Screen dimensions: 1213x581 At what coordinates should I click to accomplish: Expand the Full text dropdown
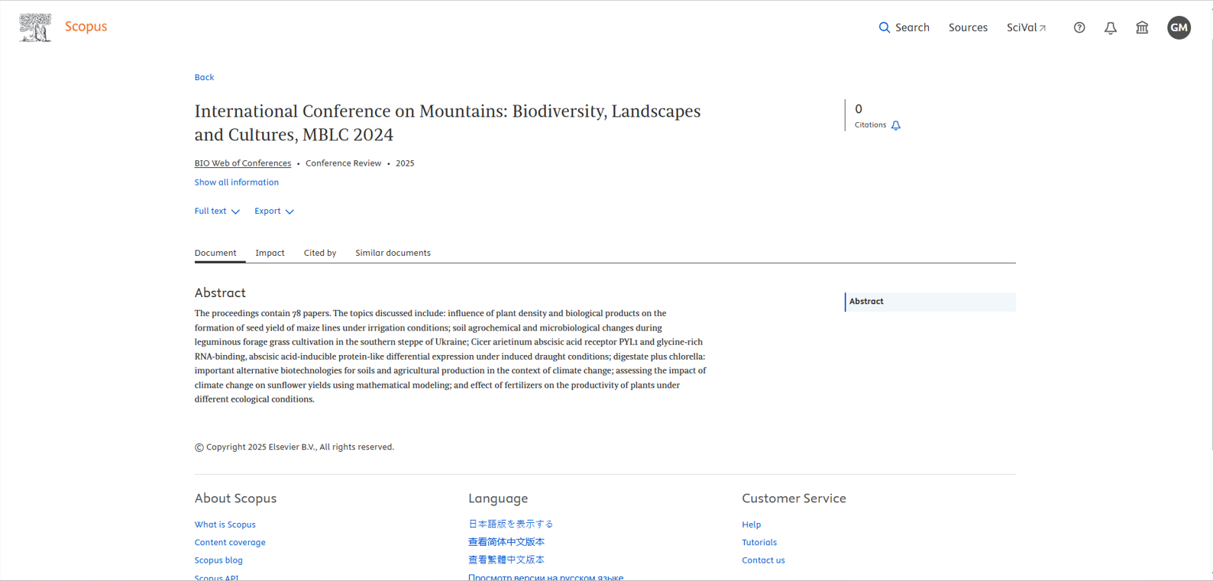point(217,211)
